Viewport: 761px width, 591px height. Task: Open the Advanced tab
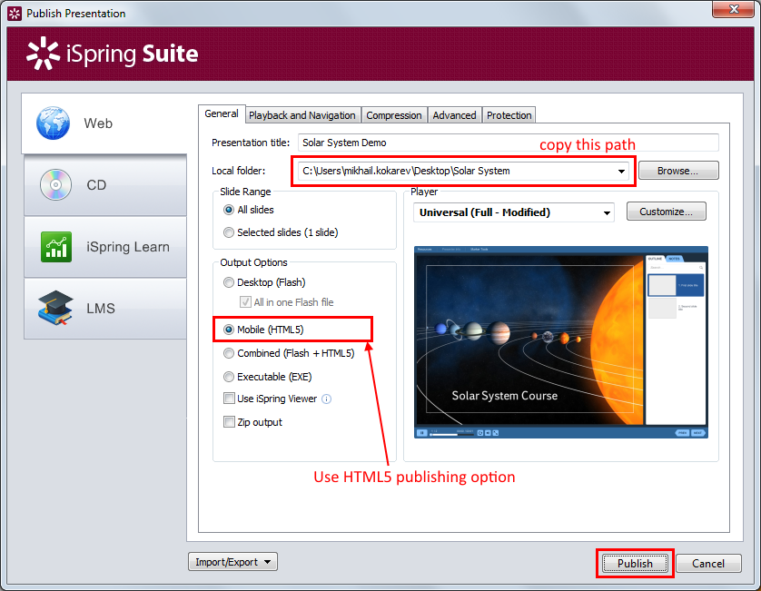[455, 115]
